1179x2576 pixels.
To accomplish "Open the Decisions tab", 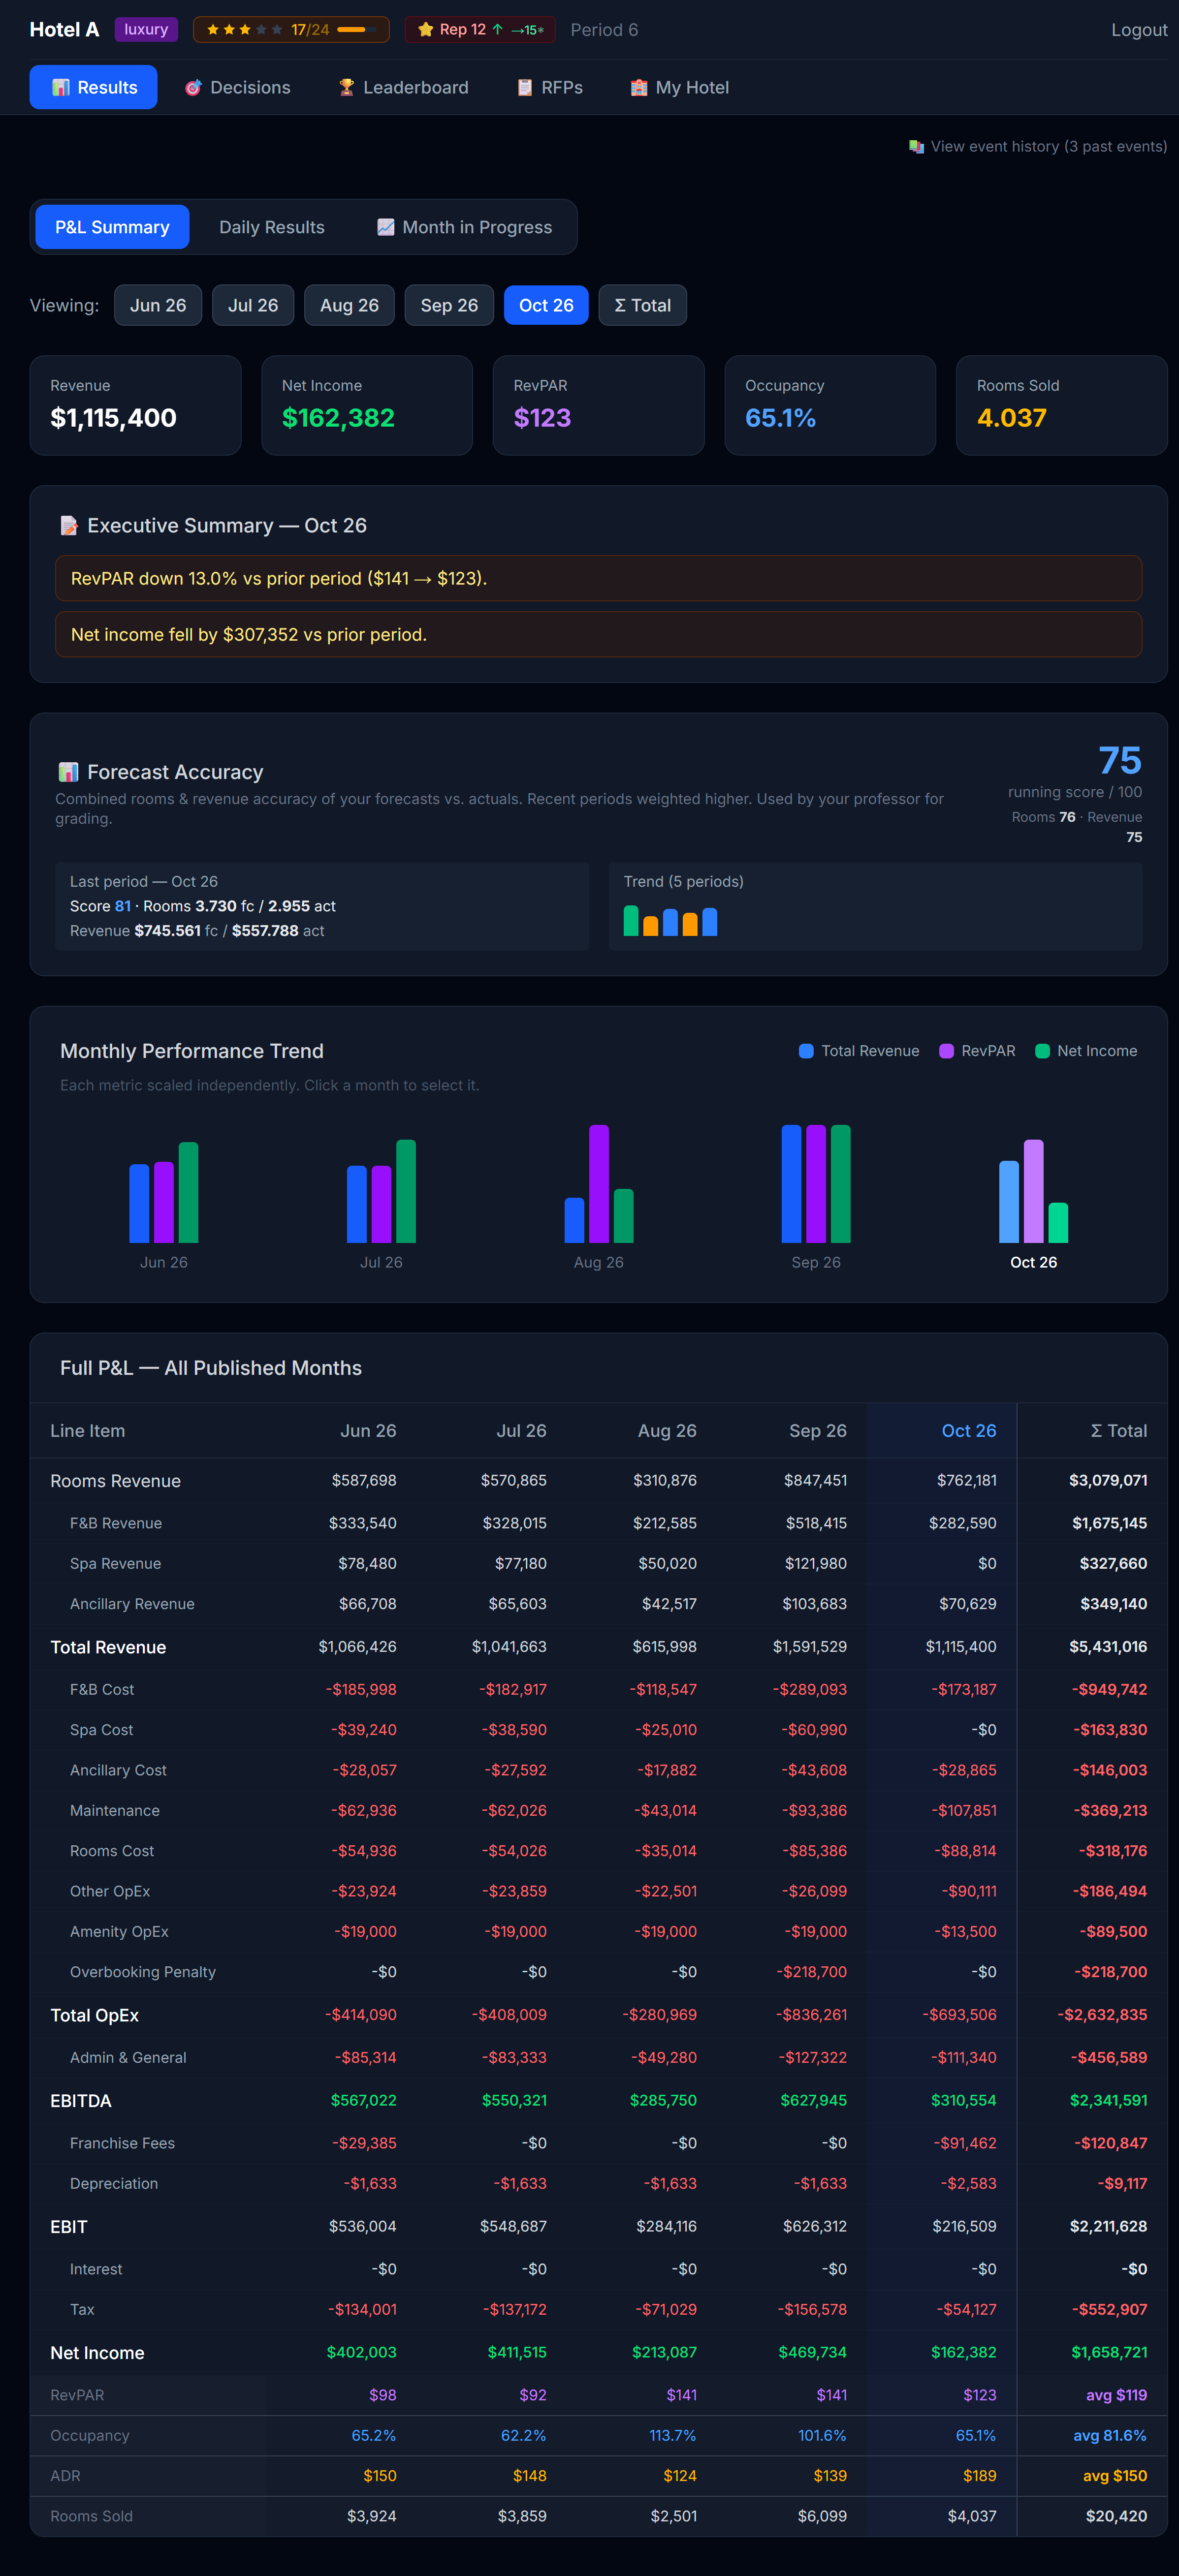I will point(237,87).
